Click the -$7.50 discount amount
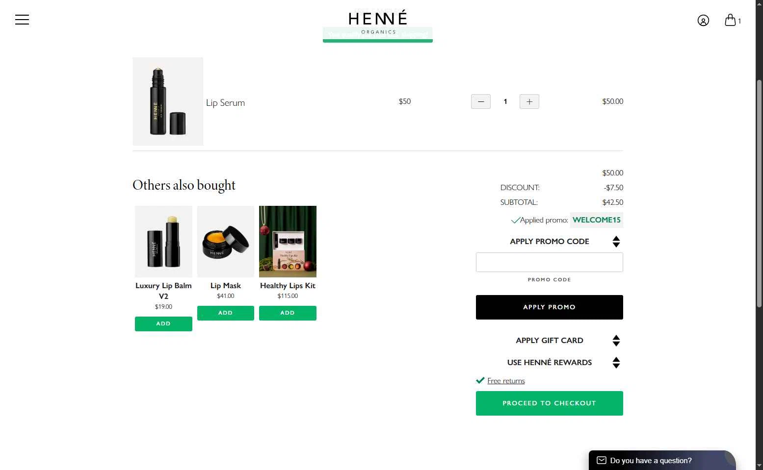 tap(613, 188)
